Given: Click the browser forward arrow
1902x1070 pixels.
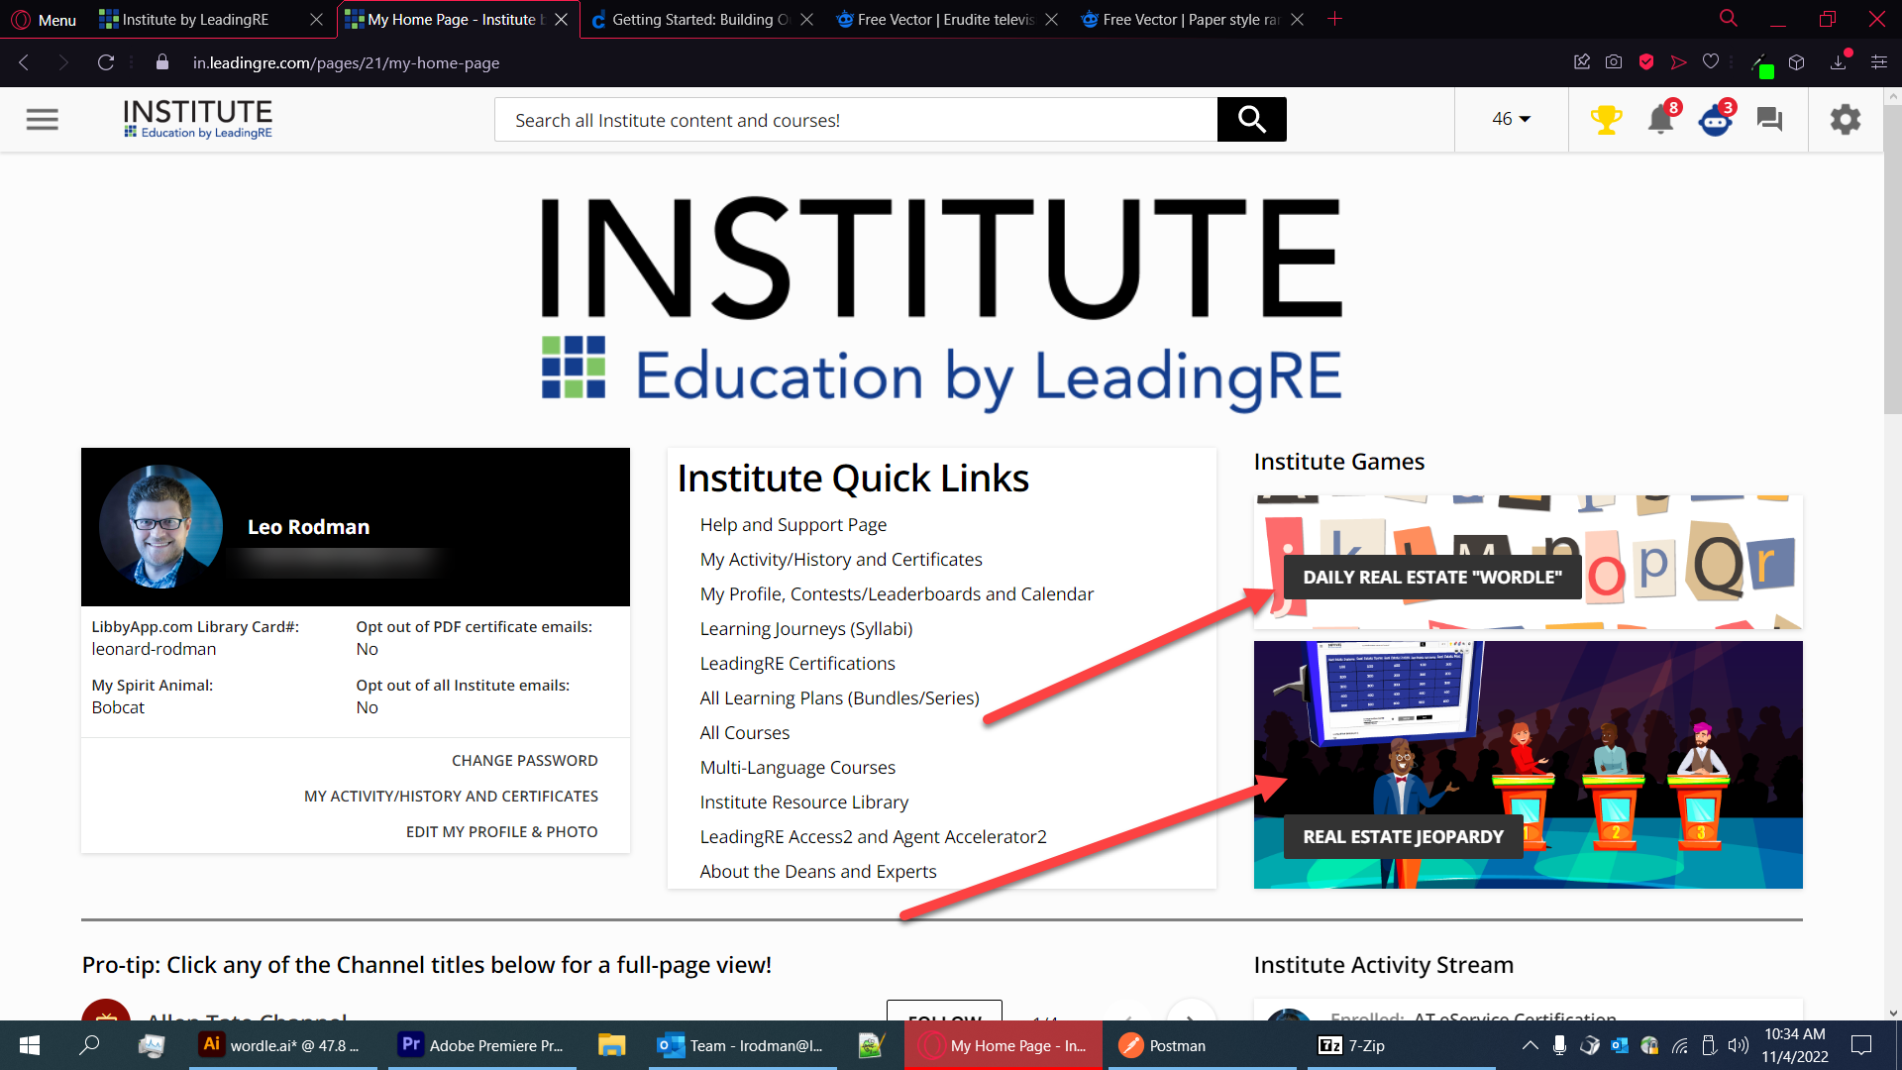Looking at the screenshot, I should pyautogui.click(x=63, y=62).
